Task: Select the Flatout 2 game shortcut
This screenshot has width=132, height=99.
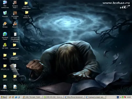Action: 15,24
